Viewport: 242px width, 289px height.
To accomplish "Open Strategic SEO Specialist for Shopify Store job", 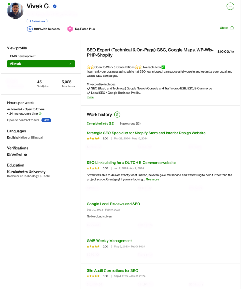I will click(146, 133).
